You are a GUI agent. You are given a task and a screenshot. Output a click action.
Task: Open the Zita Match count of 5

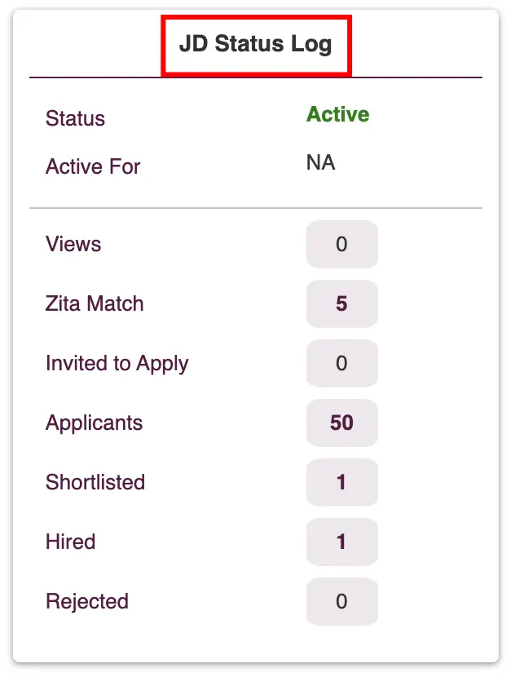tap(341, 303)
